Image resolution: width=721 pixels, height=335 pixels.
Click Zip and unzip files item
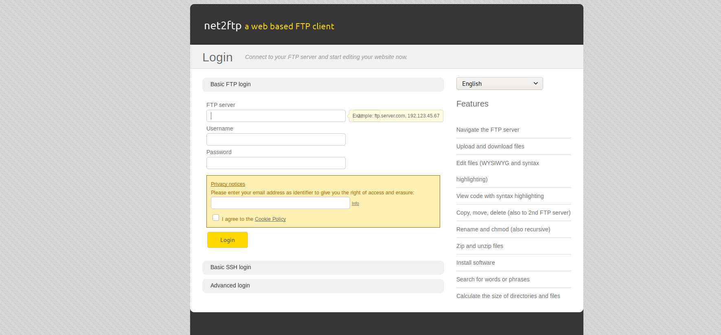(x=480, y=246)
